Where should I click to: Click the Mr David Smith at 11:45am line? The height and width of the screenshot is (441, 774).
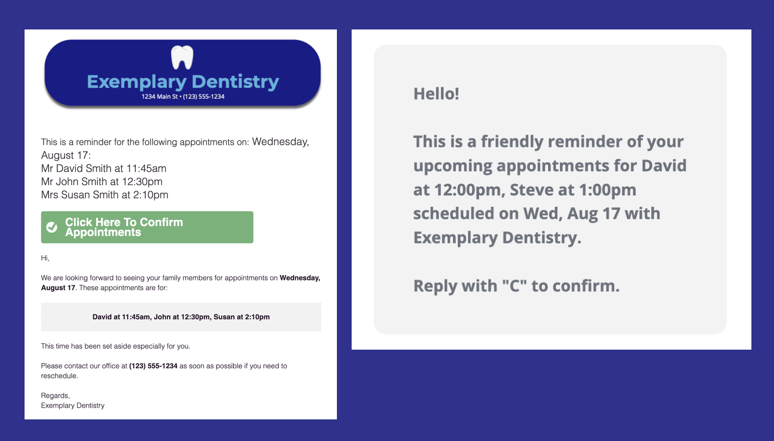104,168
